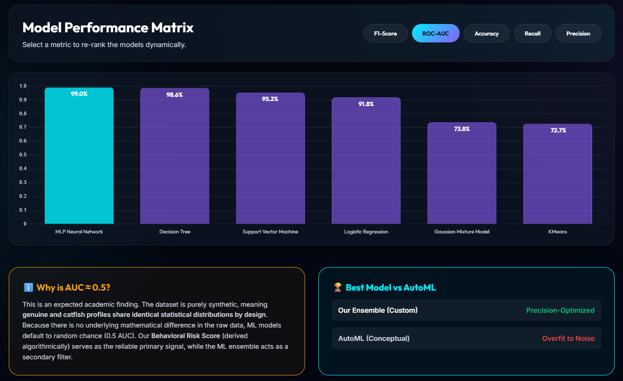
Task: Click the Why is AUC ≈ 0.5 heading
Action: click(x=73, y=288)
